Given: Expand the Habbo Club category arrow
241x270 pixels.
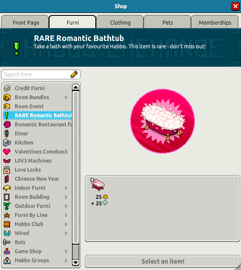Looking at the screenshot, I should (x=66, y=224).
